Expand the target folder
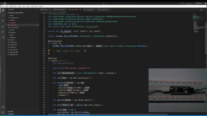 [x=11, y=35]
